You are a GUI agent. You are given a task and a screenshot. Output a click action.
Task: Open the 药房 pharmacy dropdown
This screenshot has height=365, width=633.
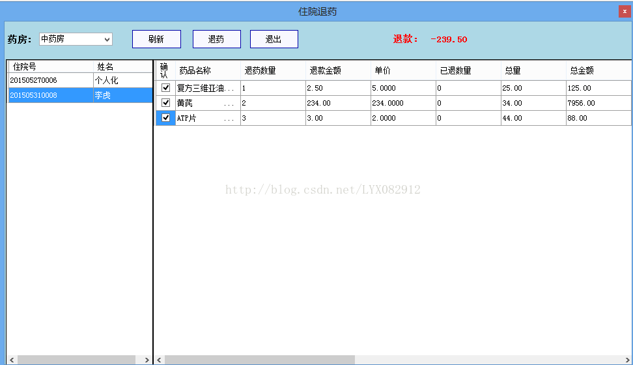[76, 39]
